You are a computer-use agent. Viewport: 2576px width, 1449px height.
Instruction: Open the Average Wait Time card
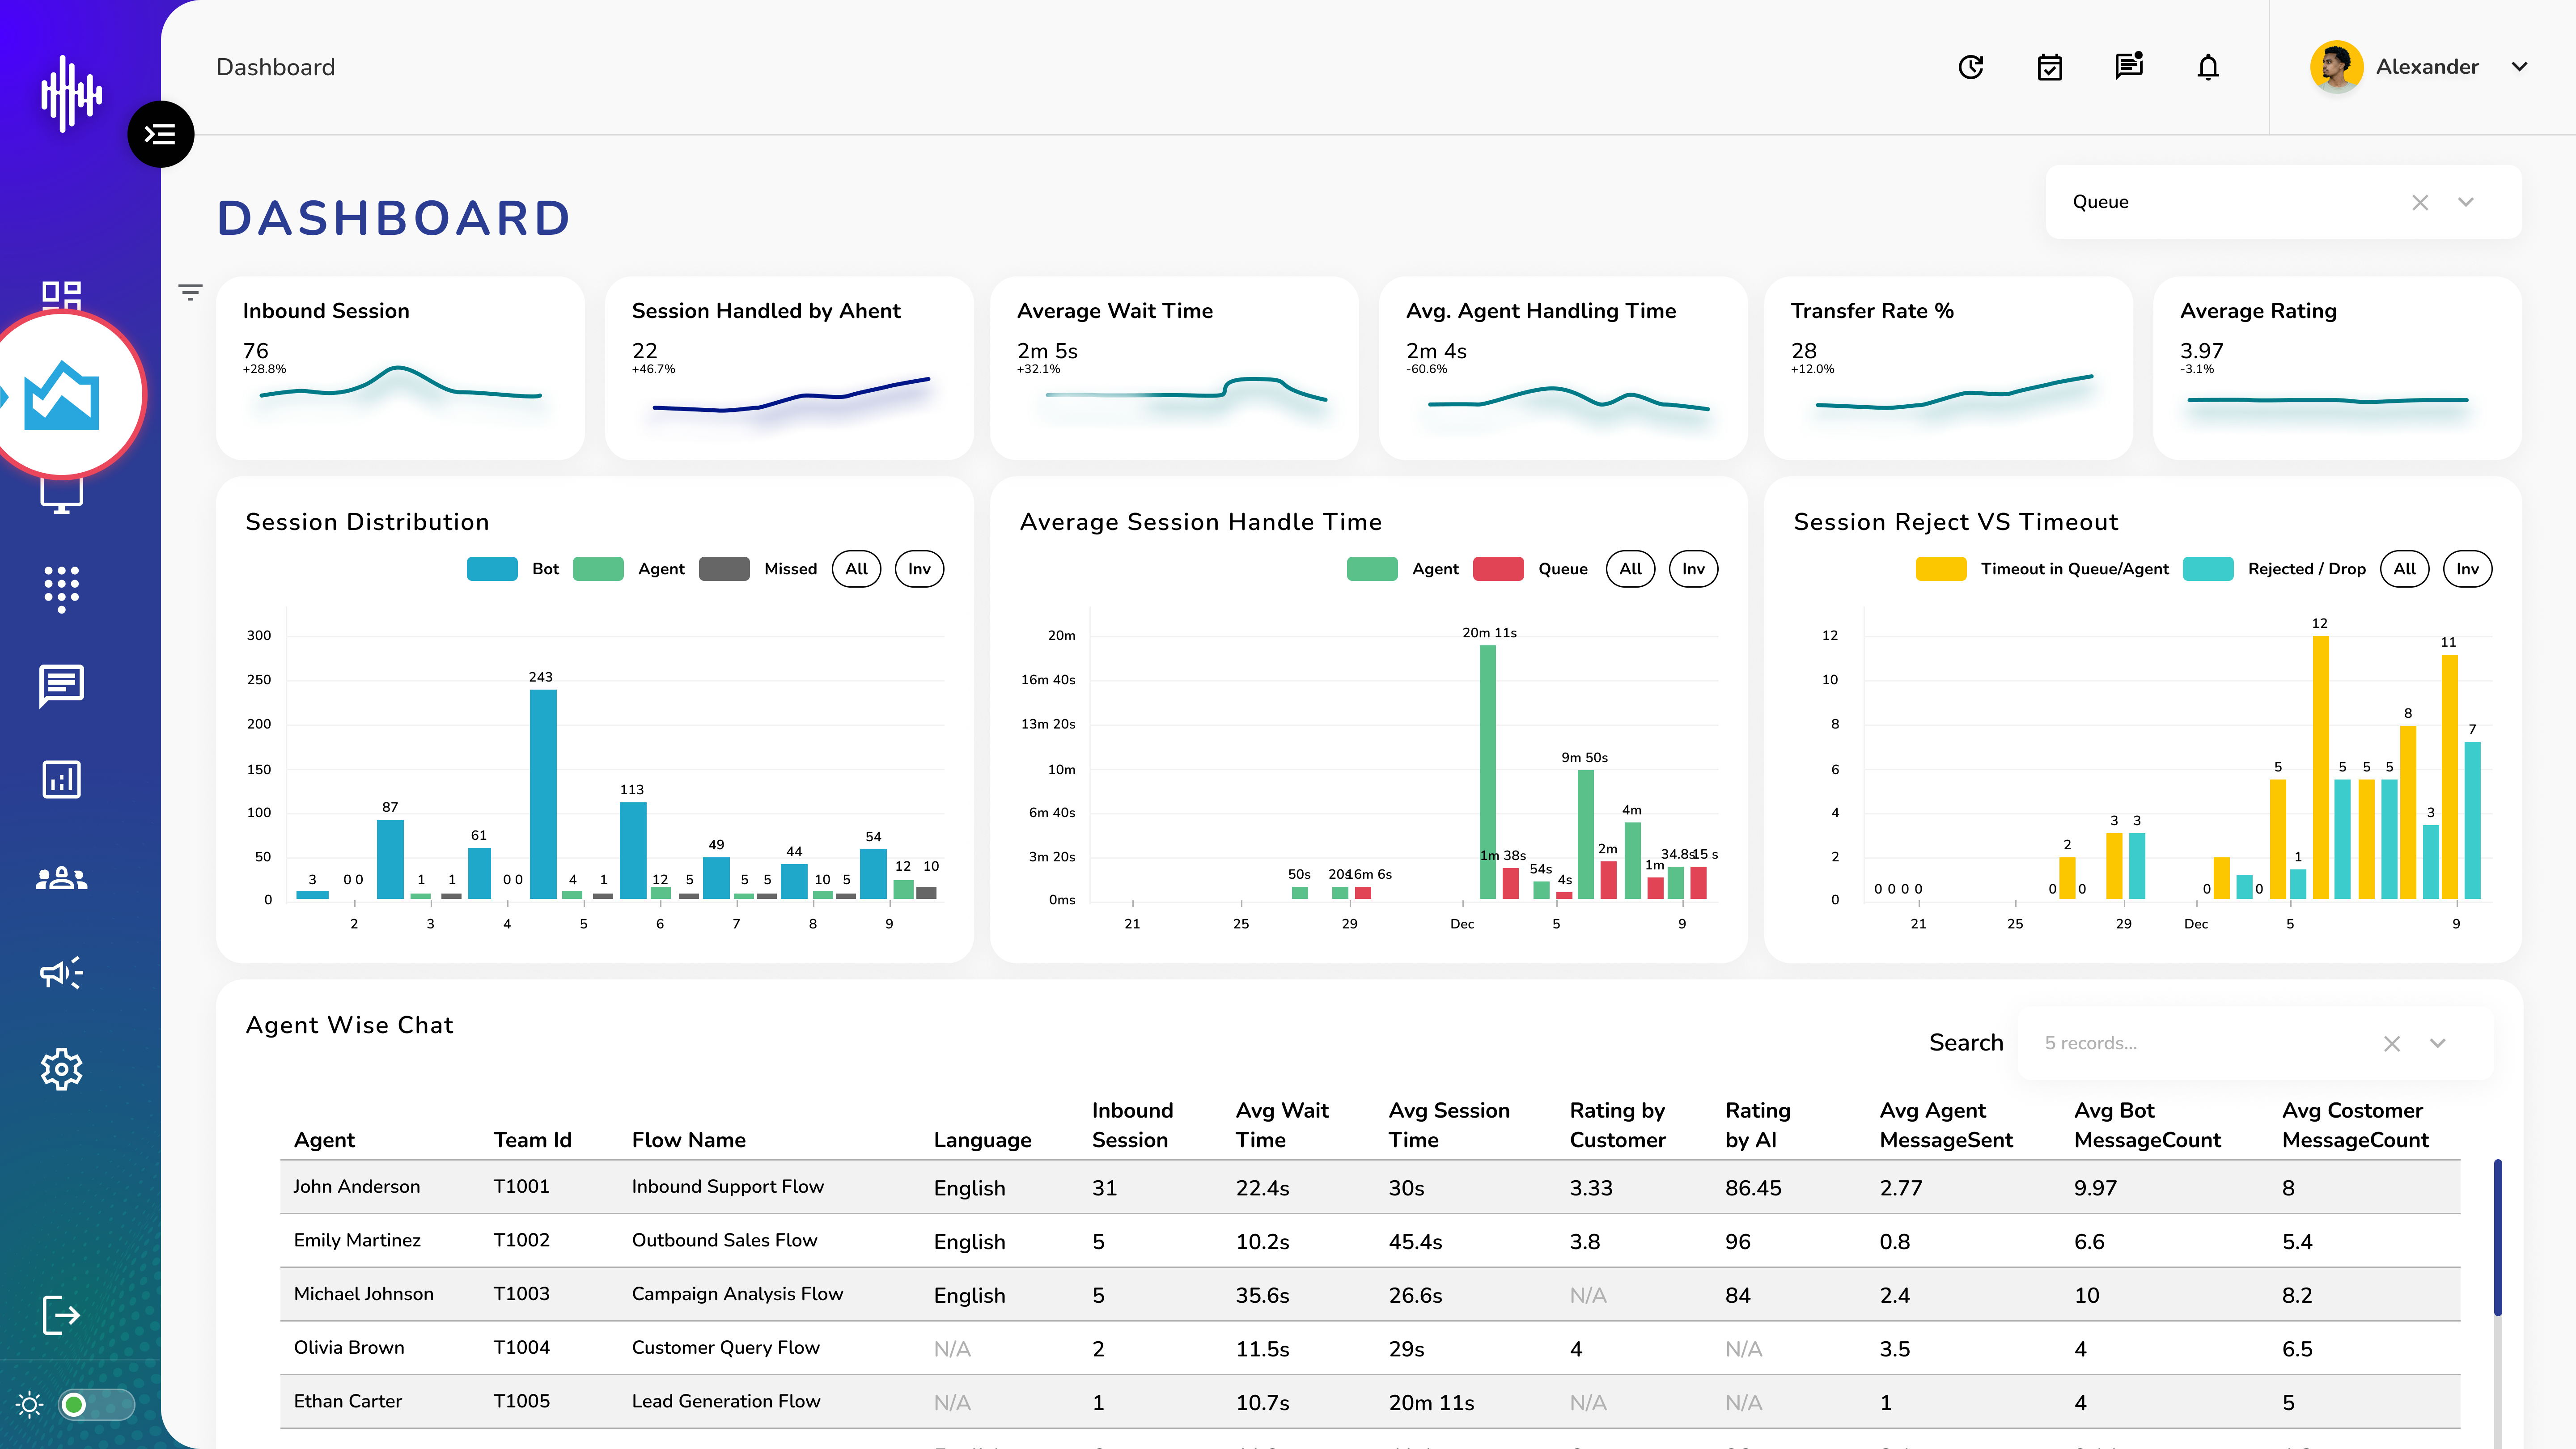[1174, 368]
